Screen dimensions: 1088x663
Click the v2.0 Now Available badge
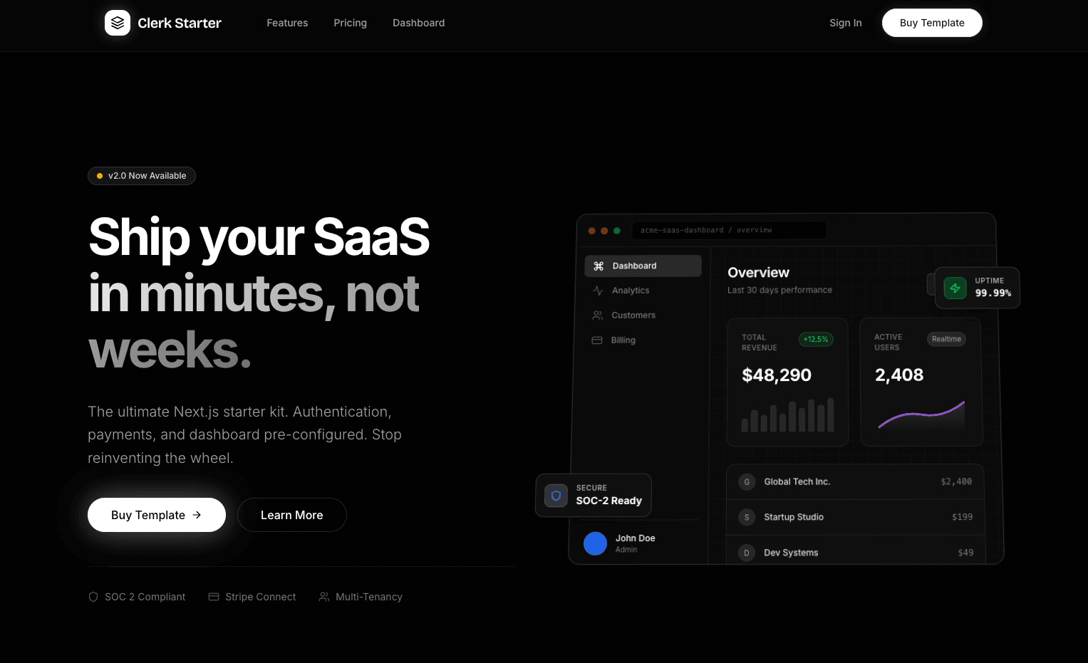[142, 176]
